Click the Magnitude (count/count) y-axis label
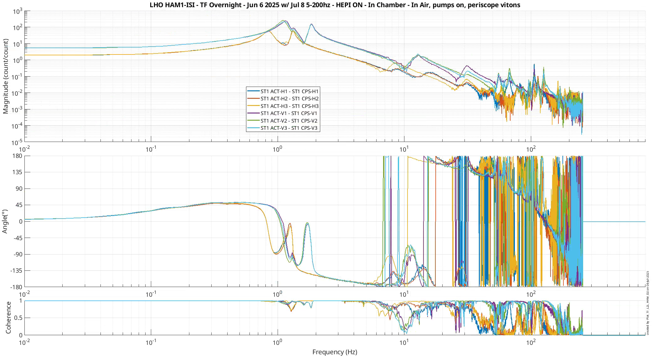This screenshot has height=358, width=652. pos(5,76)
